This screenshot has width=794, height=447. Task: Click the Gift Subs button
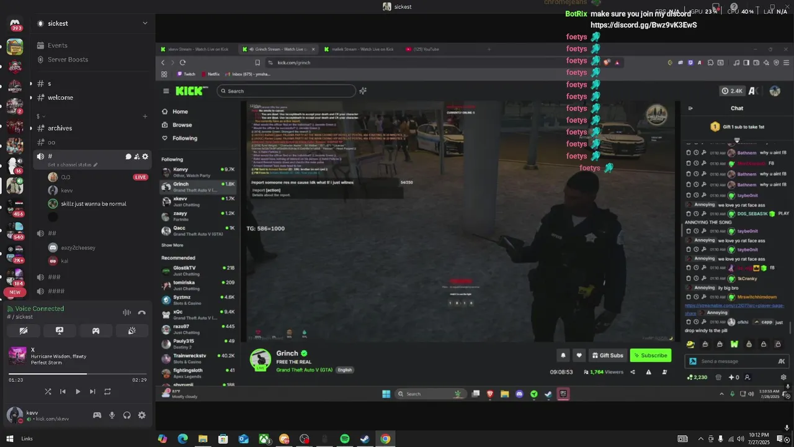point(607,355)
